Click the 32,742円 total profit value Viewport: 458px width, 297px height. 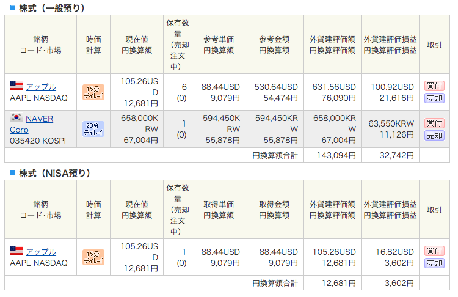point(396,155)
